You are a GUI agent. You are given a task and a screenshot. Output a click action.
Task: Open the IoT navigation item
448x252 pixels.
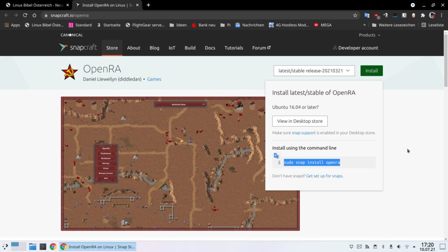pyautogui.click(x=171, y=48)
